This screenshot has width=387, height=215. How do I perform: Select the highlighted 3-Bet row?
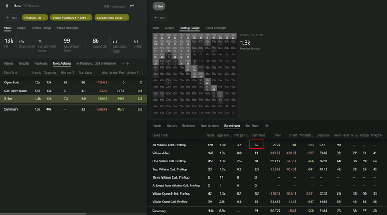[74, 99]
